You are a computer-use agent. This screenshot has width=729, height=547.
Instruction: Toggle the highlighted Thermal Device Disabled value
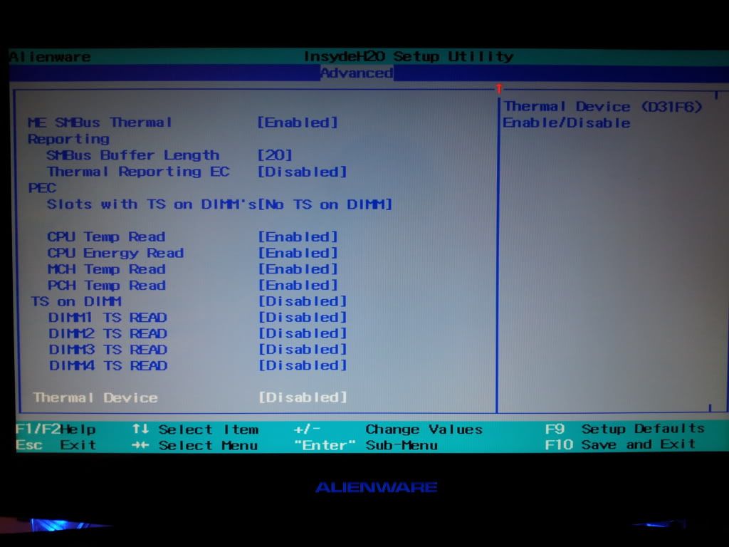(302, 397)
